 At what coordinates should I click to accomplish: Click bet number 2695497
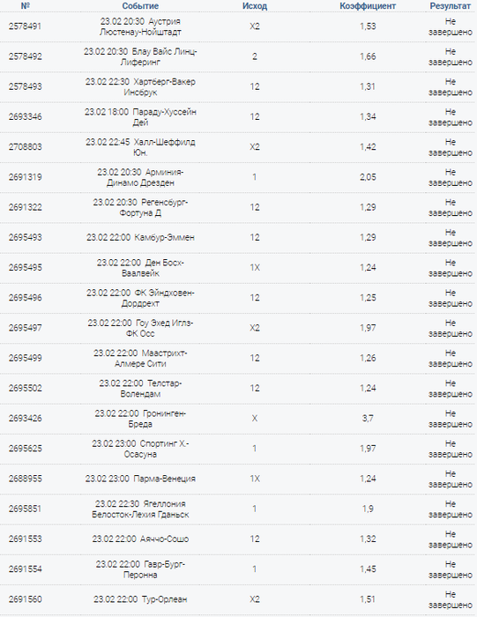(x=25, y=328)
